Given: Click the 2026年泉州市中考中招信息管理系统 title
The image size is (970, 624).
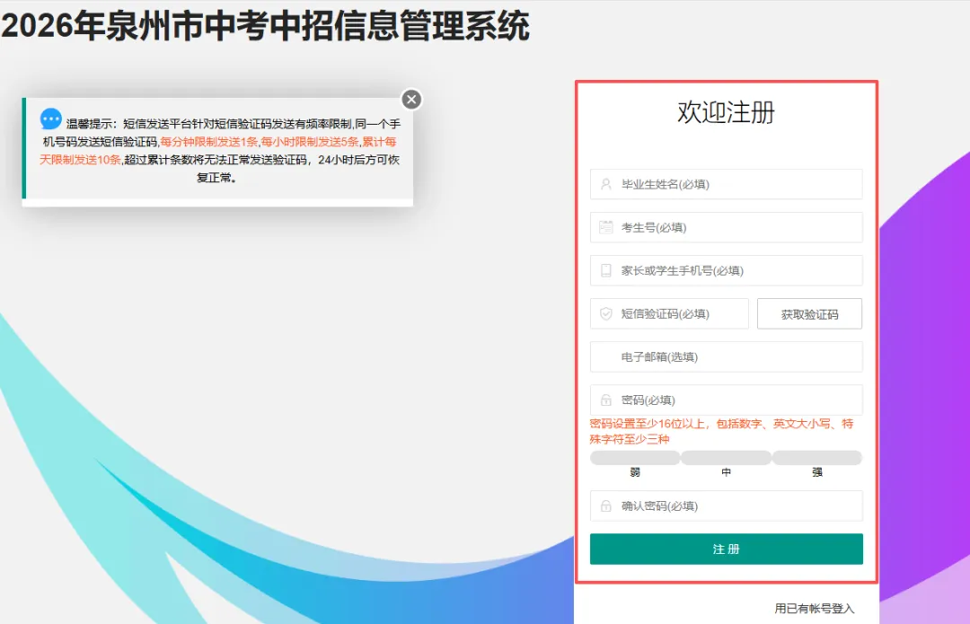Looking at the screenshot, I should point(265,27).
